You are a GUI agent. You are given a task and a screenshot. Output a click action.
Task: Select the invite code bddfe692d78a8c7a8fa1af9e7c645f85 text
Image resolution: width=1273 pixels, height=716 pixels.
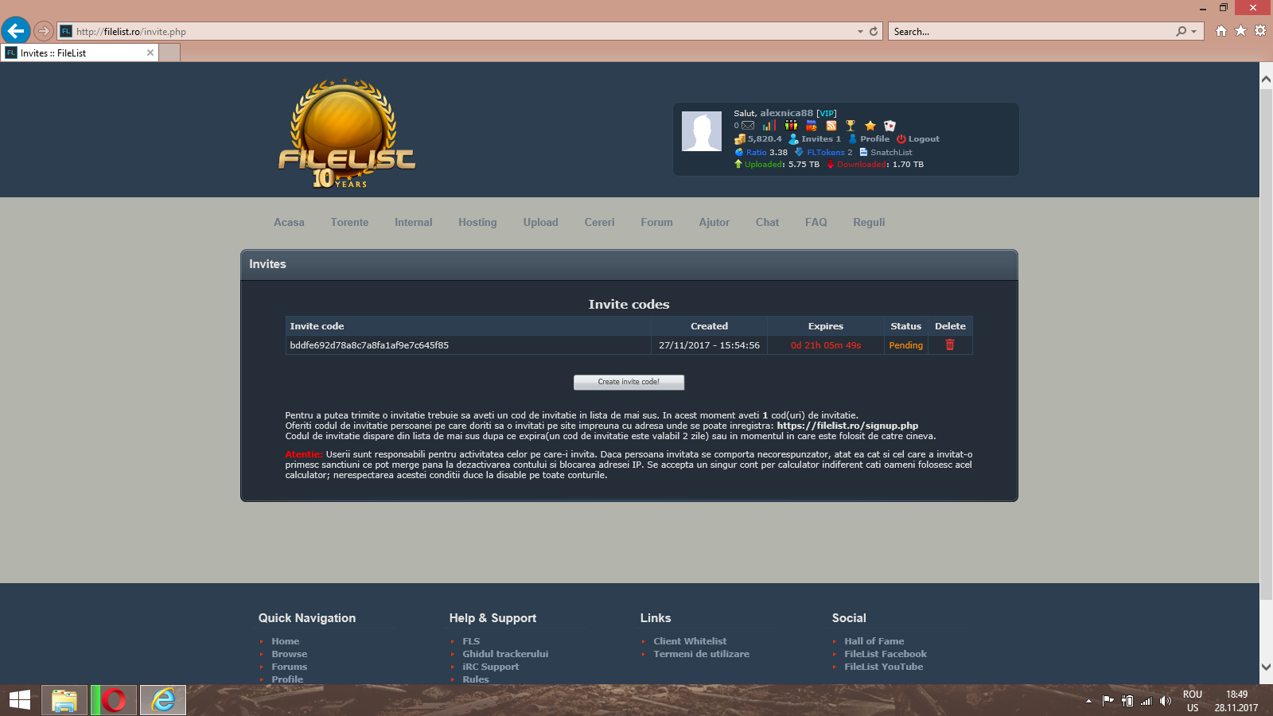(x=369, y=345)
